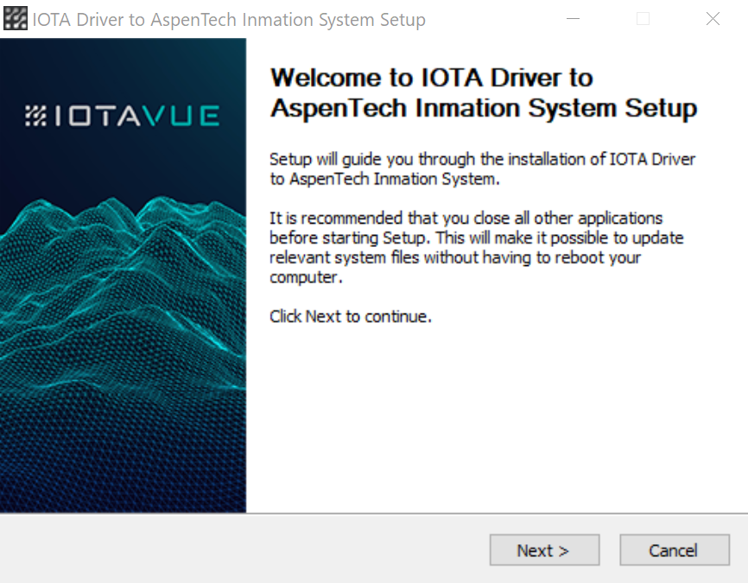Click the disabled maximize button
The image size is (748, 583).
click(x=643, y=19)
